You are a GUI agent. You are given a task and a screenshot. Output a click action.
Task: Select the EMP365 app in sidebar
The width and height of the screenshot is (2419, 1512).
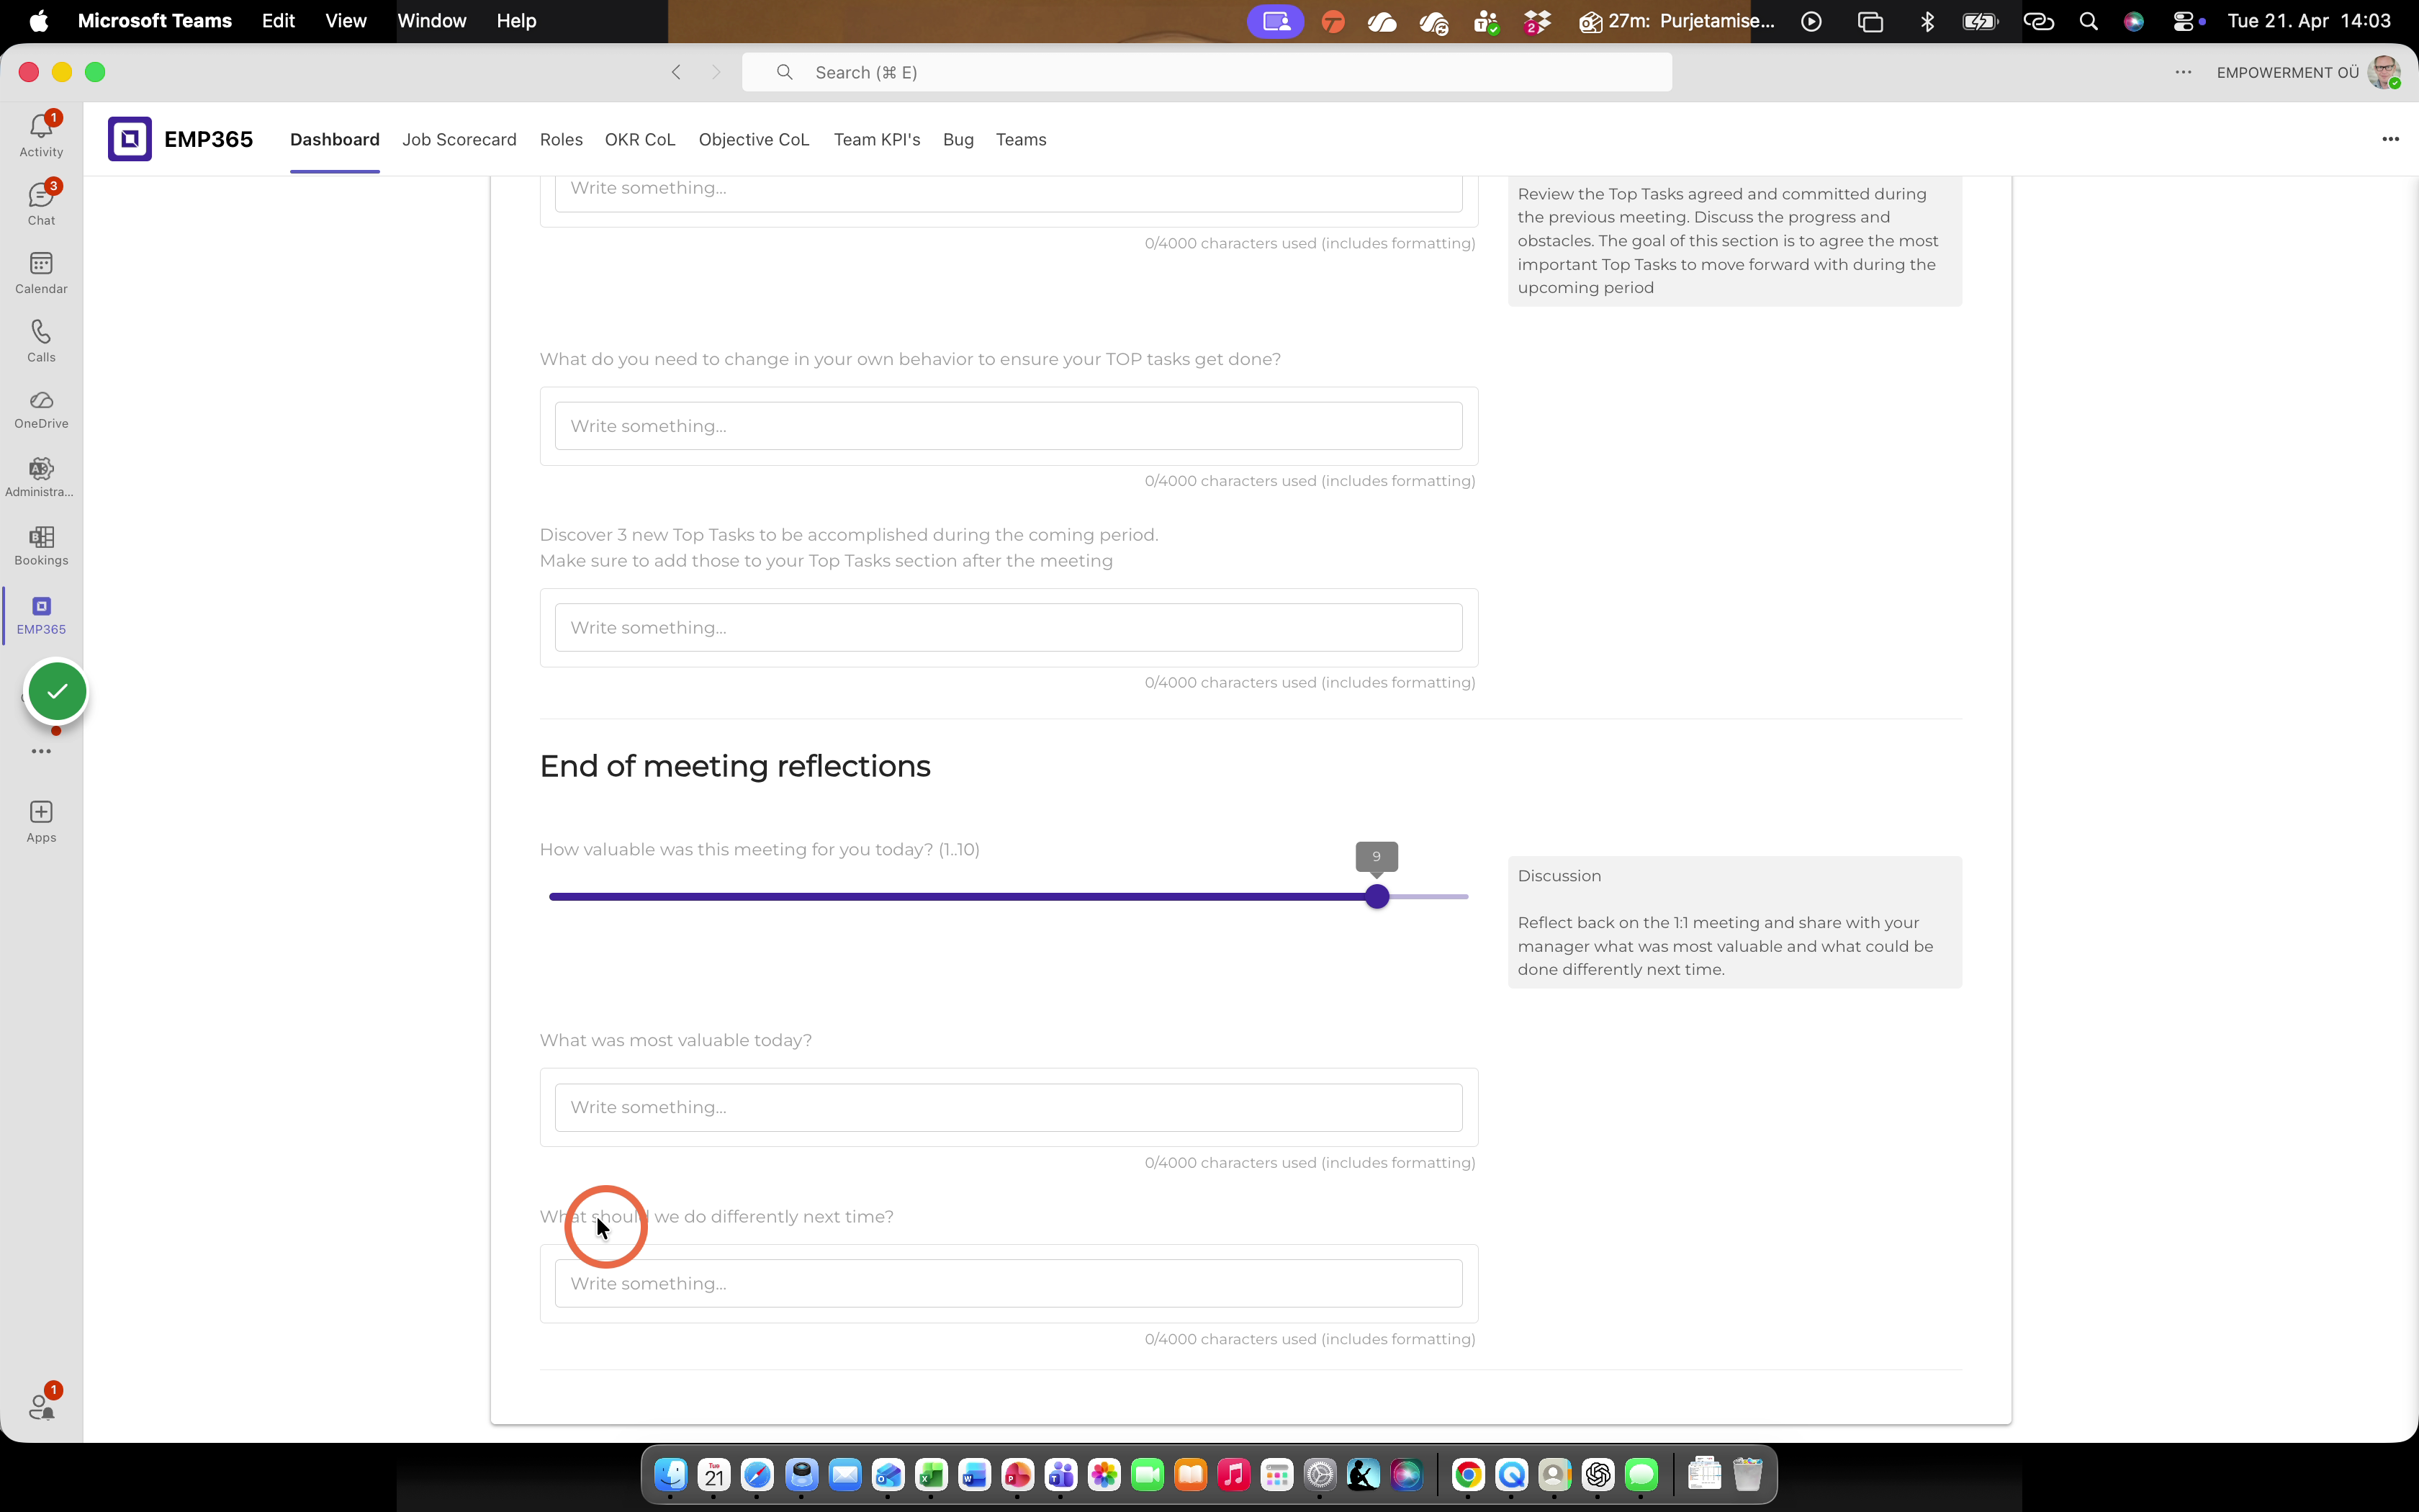coord(41,615)
